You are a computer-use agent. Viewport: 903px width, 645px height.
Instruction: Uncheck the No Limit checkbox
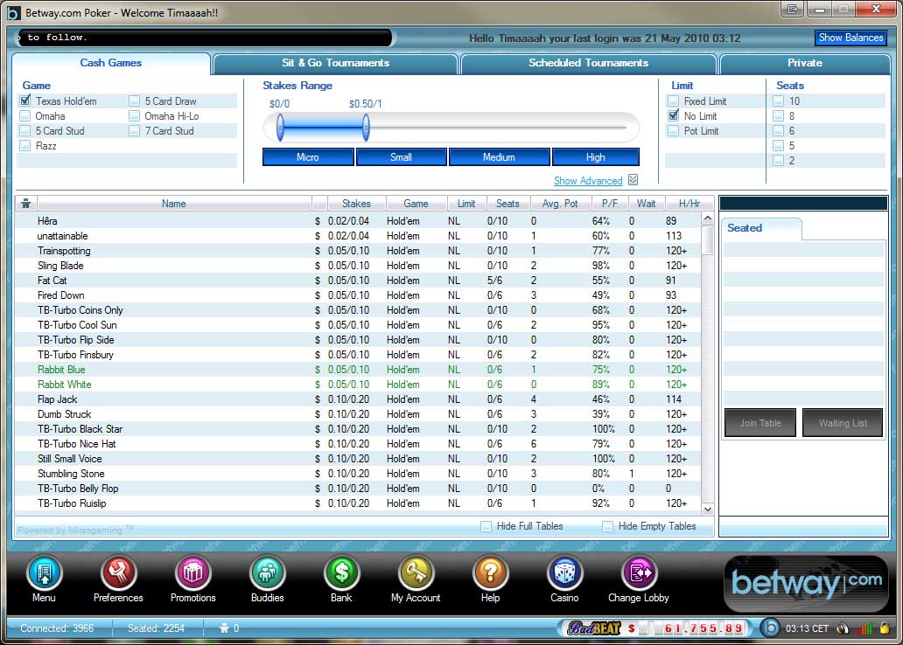click(673, 115)
